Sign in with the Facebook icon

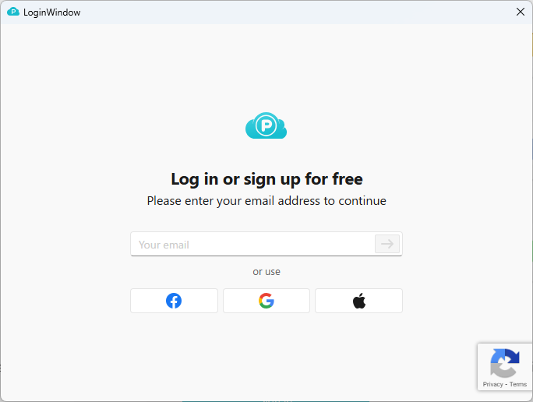coord(174,301)
